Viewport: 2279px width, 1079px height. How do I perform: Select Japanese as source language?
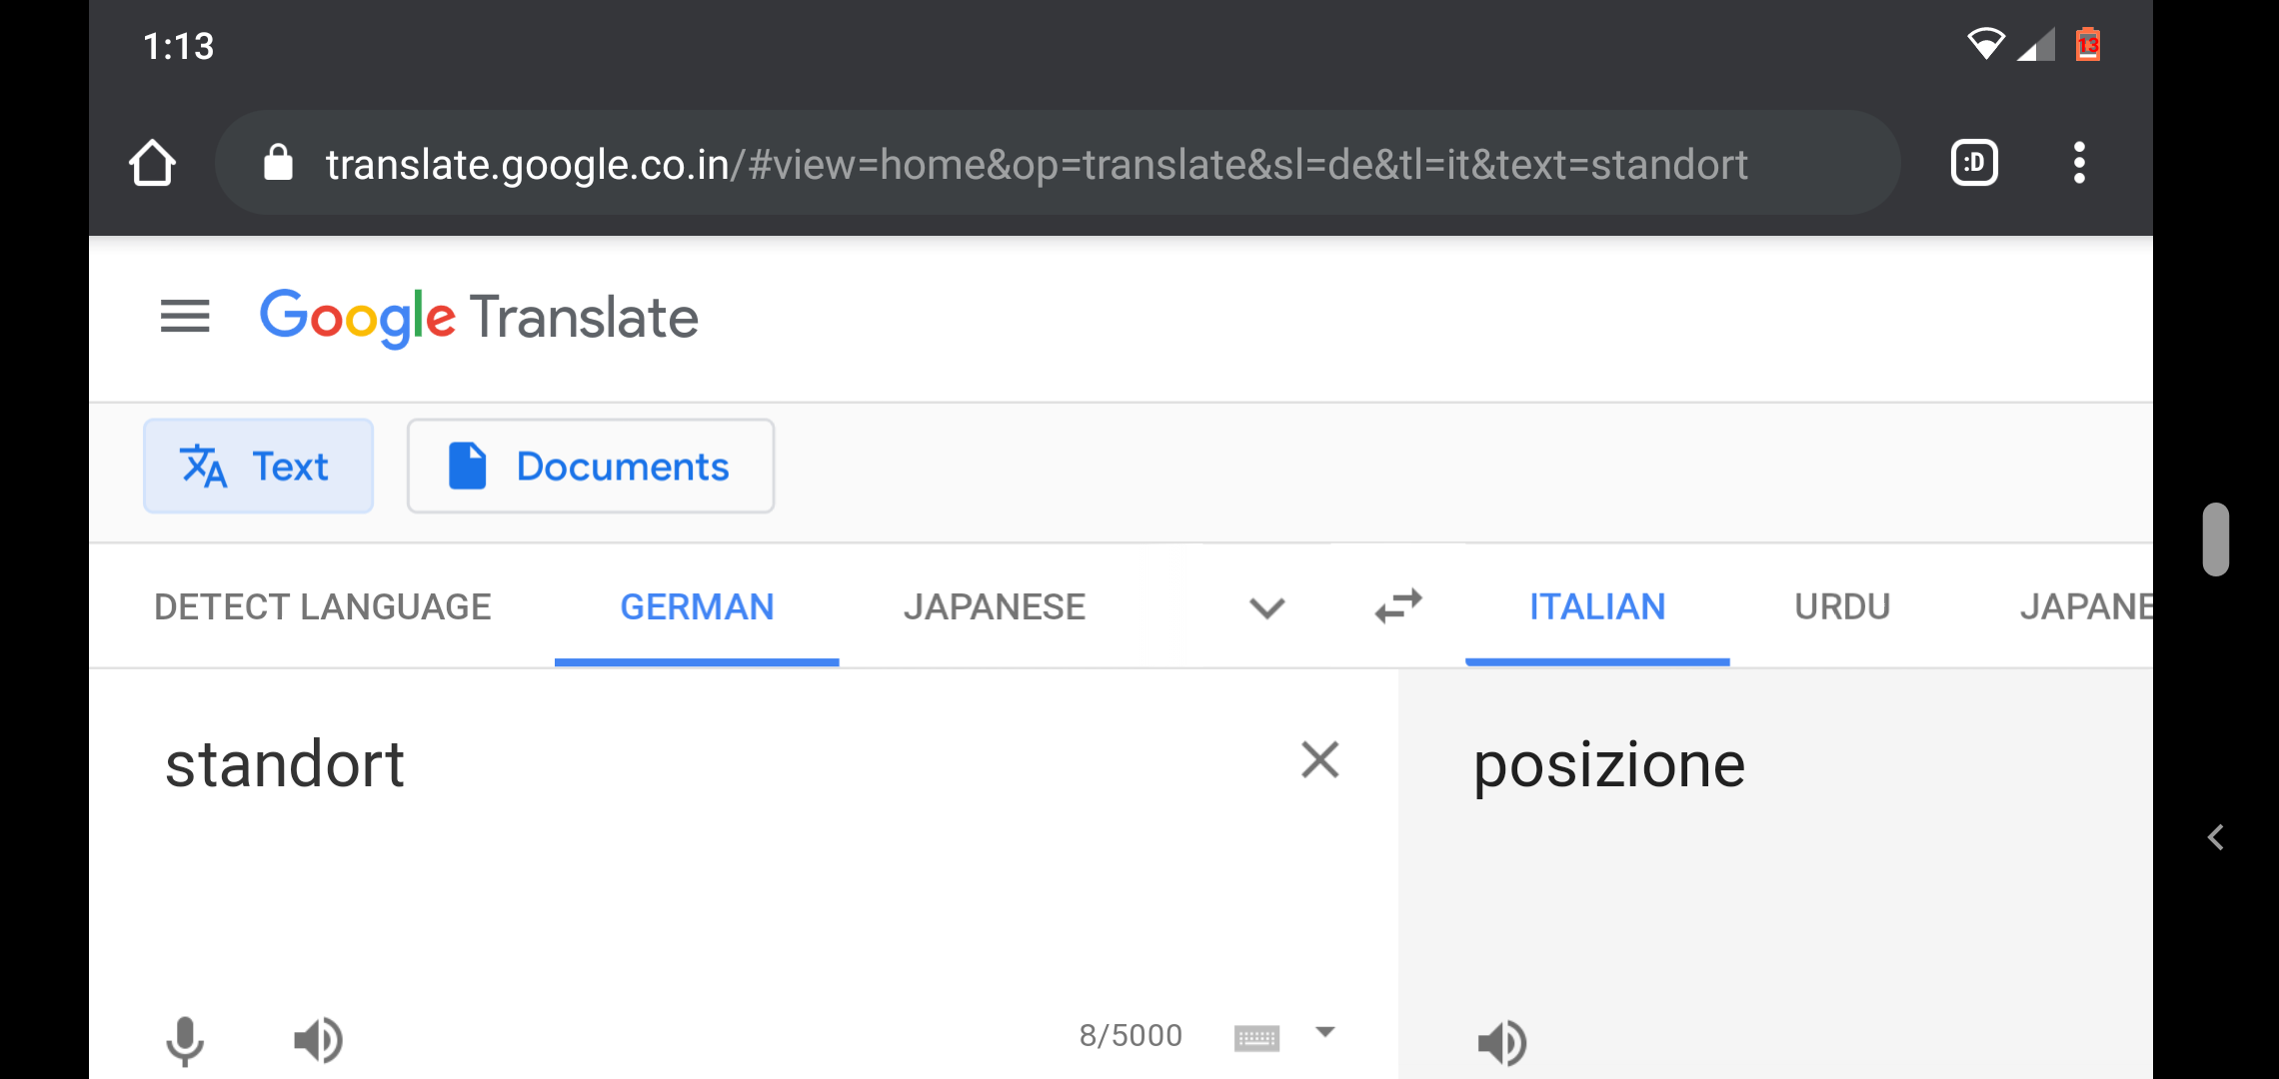(x=995, y=606)
